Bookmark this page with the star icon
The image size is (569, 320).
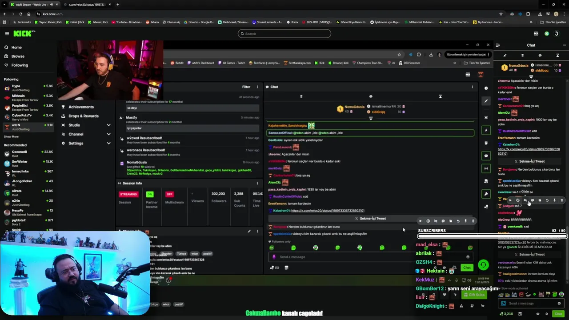coord(501,14)
